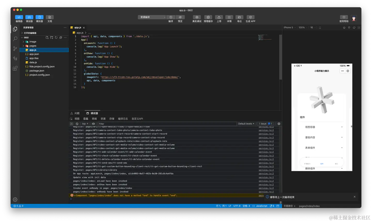
Task: Expand the pages folder in explorer
Action: [x=33, y=46]
